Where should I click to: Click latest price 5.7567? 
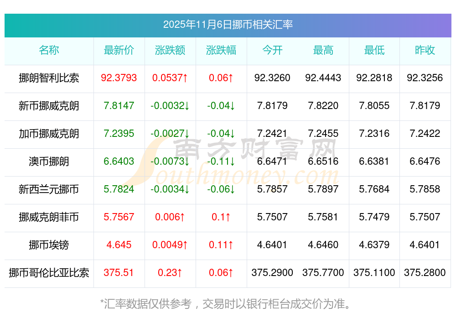click(119, 217)
